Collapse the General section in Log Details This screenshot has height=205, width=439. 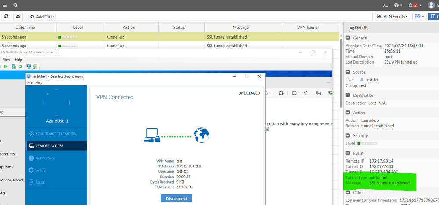click(x=348, y=38)
